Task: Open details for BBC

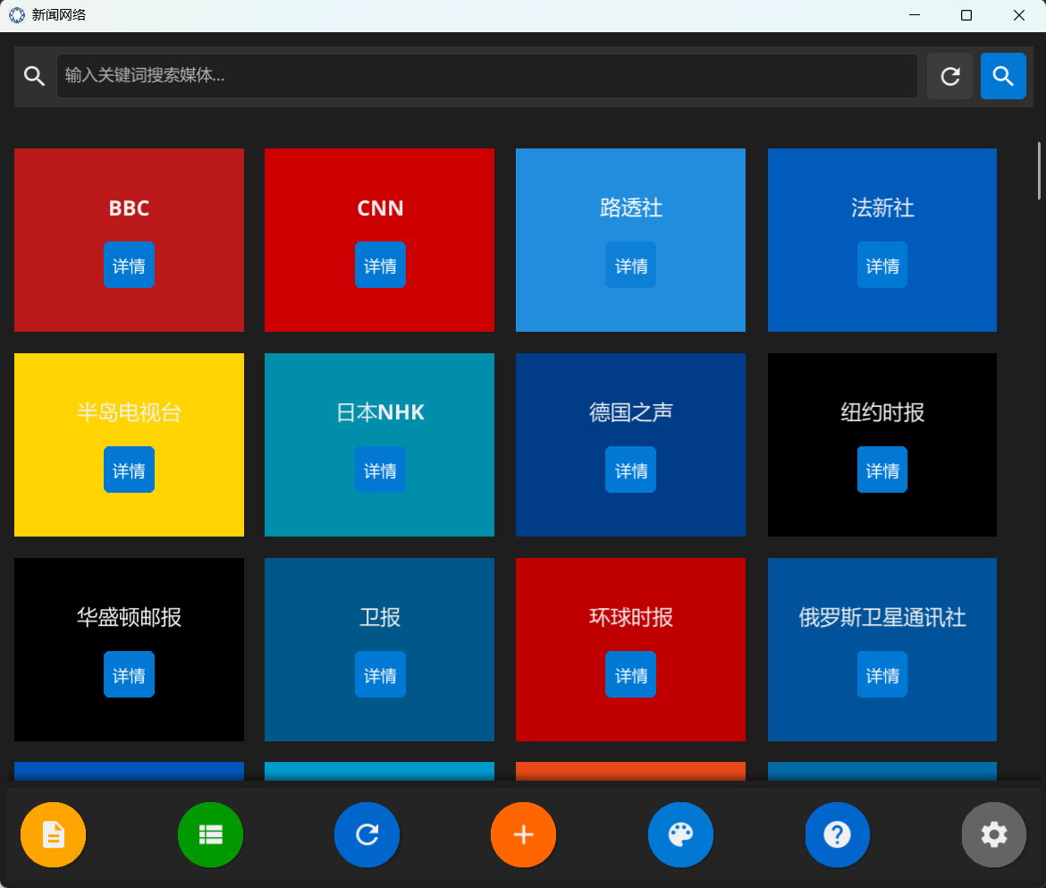Action: point(129,265)
